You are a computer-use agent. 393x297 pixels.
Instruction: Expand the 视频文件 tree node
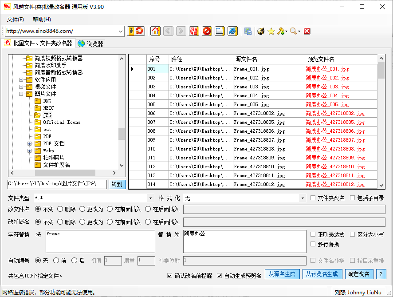(x=21, y=87)
